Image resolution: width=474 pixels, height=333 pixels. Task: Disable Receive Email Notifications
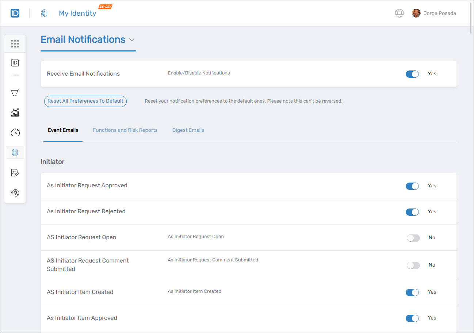pos(412,74)
